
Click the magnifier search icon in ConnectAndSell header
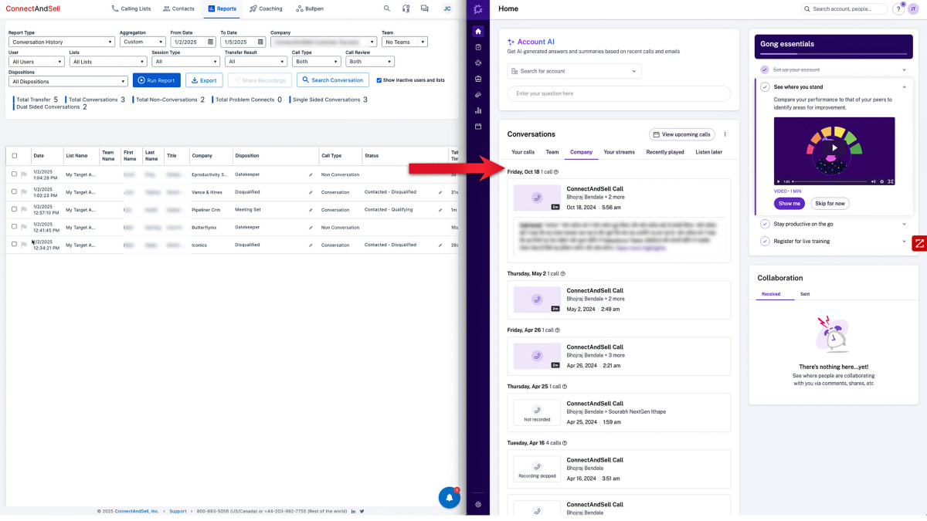tap(387, 8)
